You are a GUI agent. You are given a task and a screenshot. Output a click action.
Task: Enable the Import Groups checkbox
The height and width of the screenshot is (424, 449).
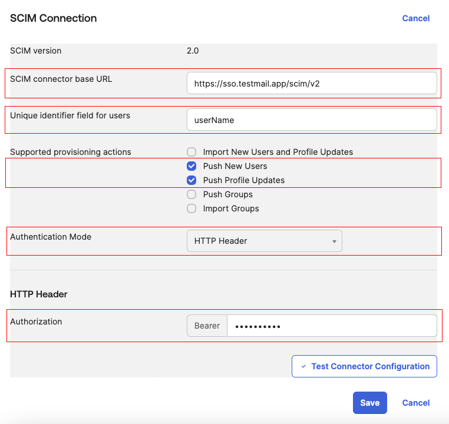pyautogui.click(x=192, y=208)
